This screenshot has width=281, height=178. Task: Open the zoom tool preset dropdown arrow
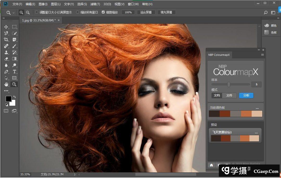click(14, 12)
